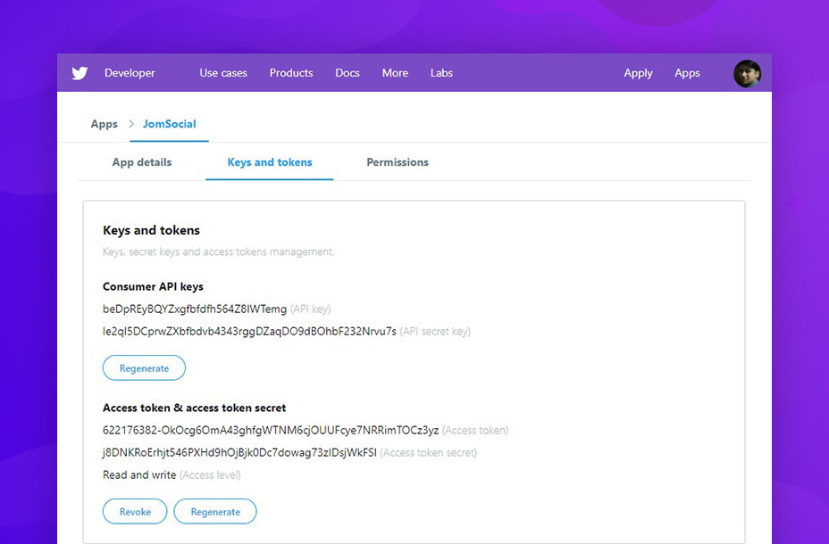Click the access token secret starting j8DNKRoE

coord(239,452)
